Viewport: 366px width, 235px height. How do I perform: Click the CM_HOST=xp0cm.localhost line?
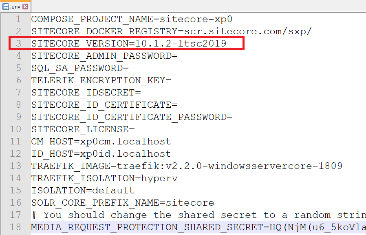point(101,142)
